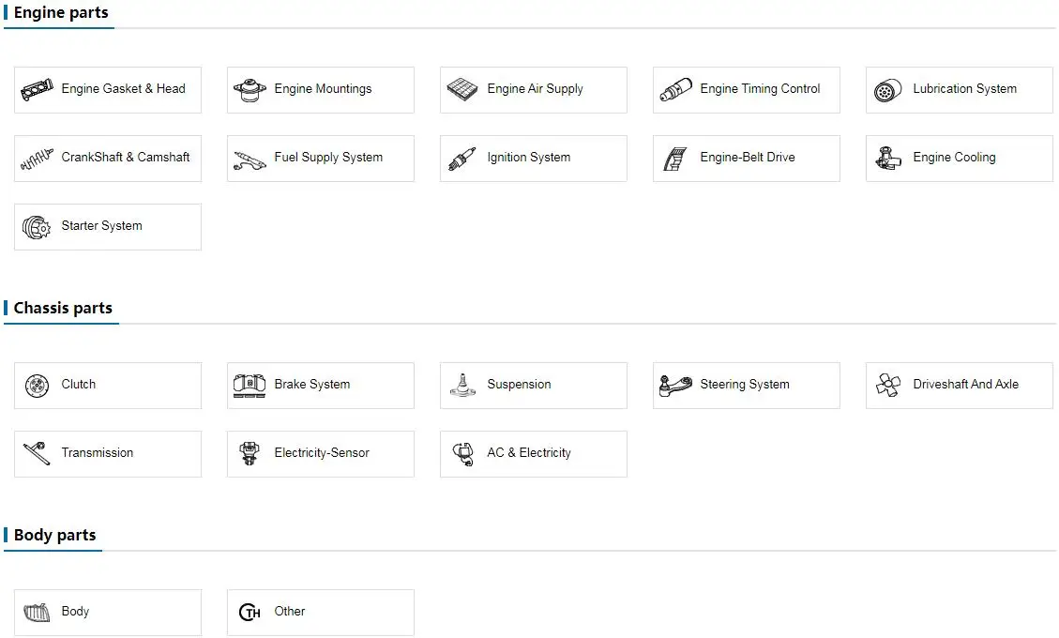Select the Clutch disc icon
Image resolution: width=1059 pixels, height=638 pixels.
[37, 386]
